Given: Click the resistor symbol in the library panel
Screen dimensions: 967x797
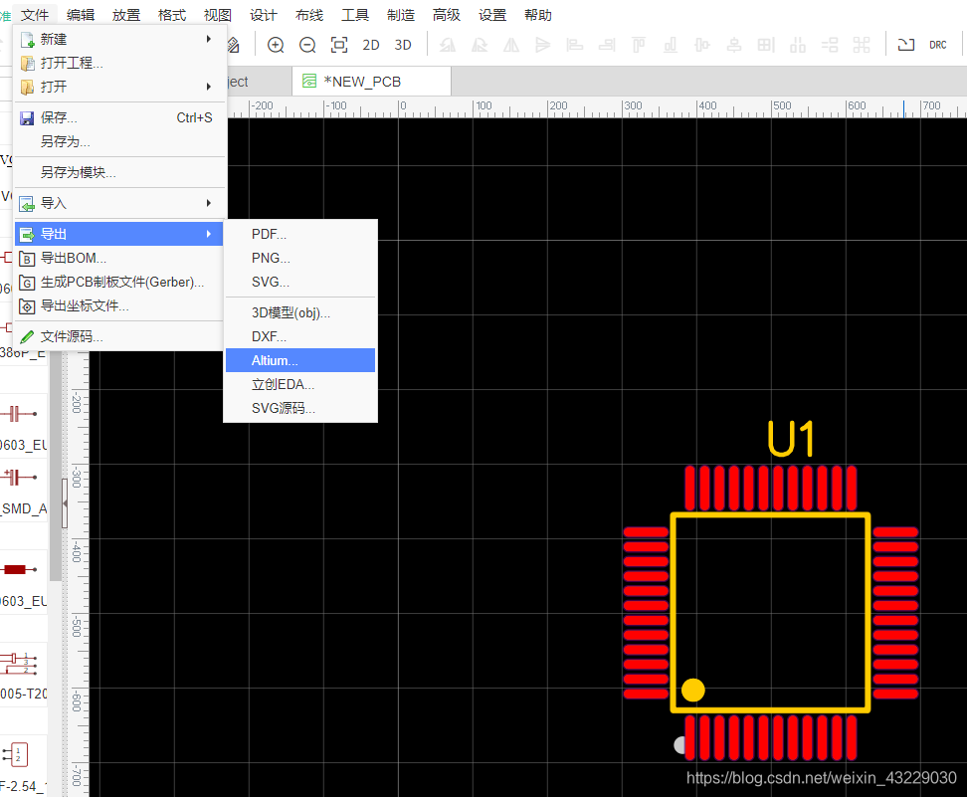Looking at the screenshot, I should (19, 569).
